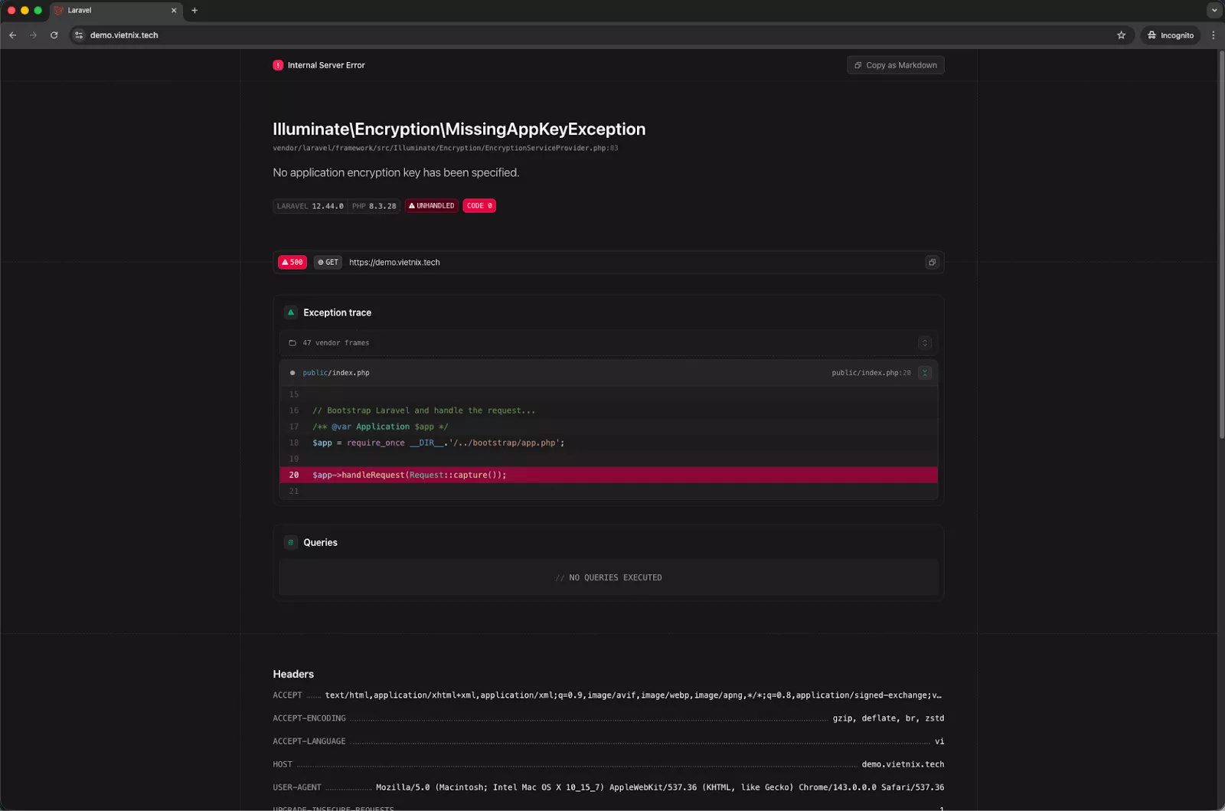Go back to the previous page
This screenshot has width=1225, height=811.
[12, 35]
